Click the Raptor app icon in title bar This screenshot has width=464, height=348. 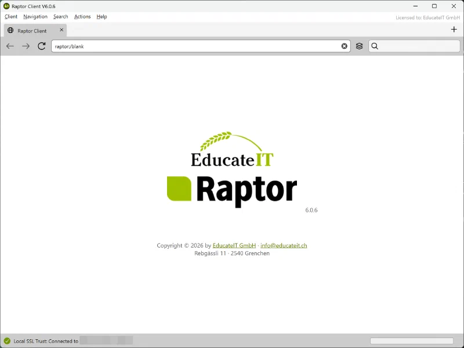click(x=6, y=6)
